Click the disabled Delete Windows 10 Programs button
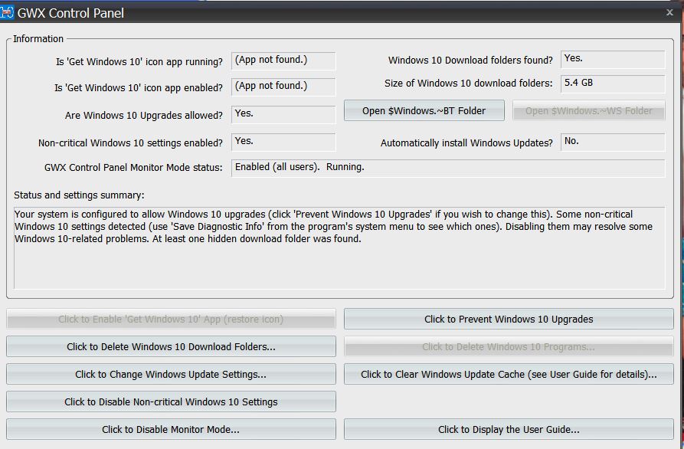 [509, 346]
